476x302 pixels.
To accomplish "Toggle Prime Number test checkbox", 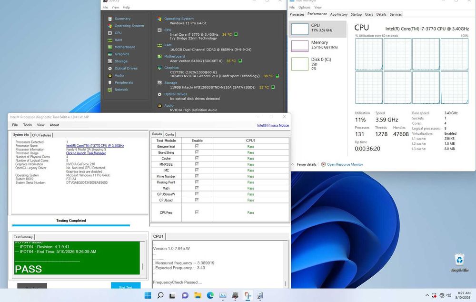I will [x=197, y=176].
